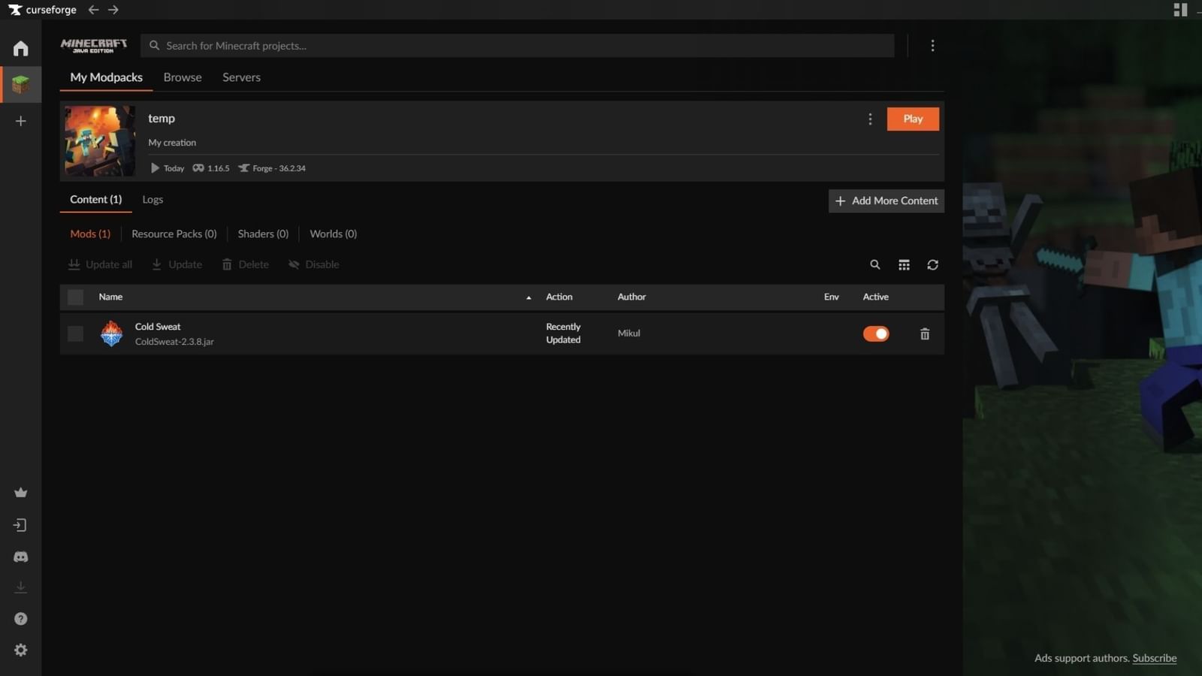
Task: Open settings via the gear icon
Action: 20,650
